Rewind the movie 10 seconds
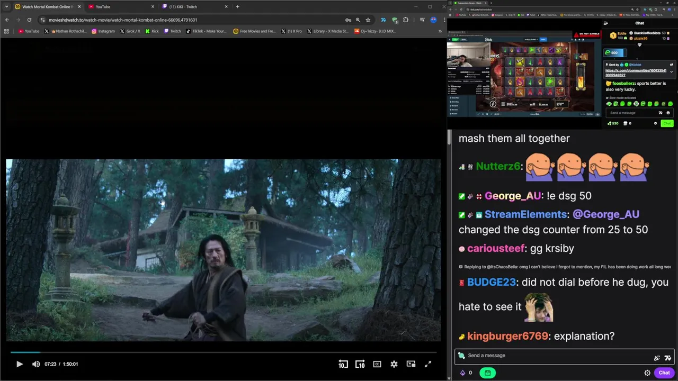Screen dimensions: 678x381 [x=343, y=364]
